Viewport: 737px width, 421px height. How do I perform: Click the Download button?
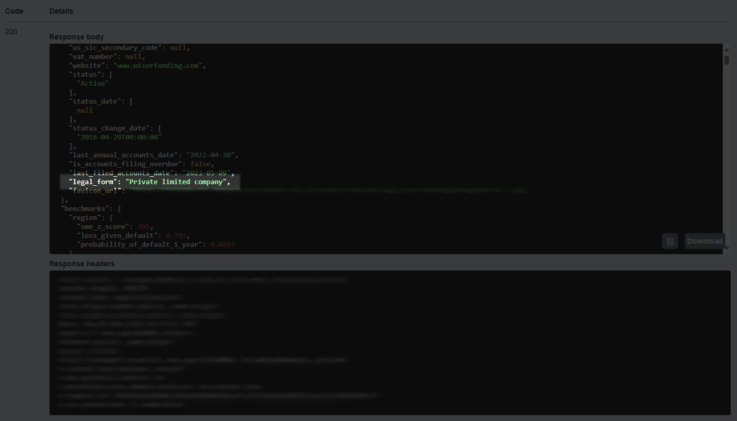tap(705, 241)
